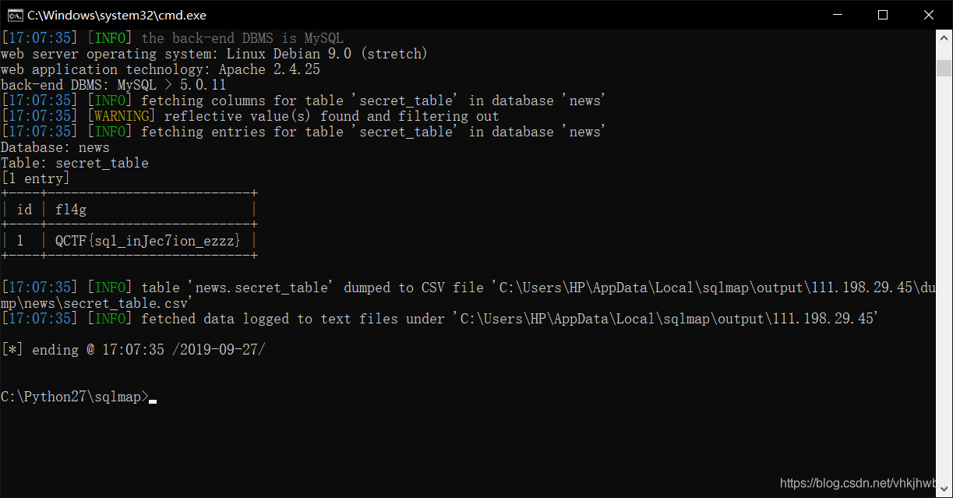This screenshot has height=498, width=953.
Task: Click the 'Table: secret_table' line
Action: (x=75, y=163)
